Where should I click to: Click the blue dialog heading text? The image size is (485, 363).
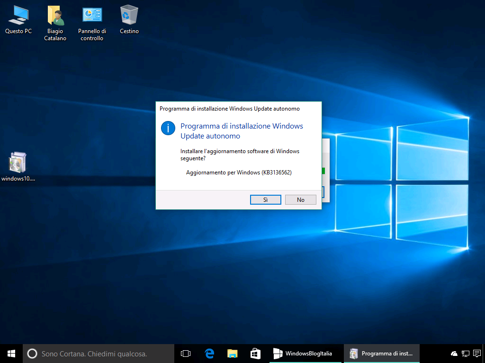tap(242, 131)
